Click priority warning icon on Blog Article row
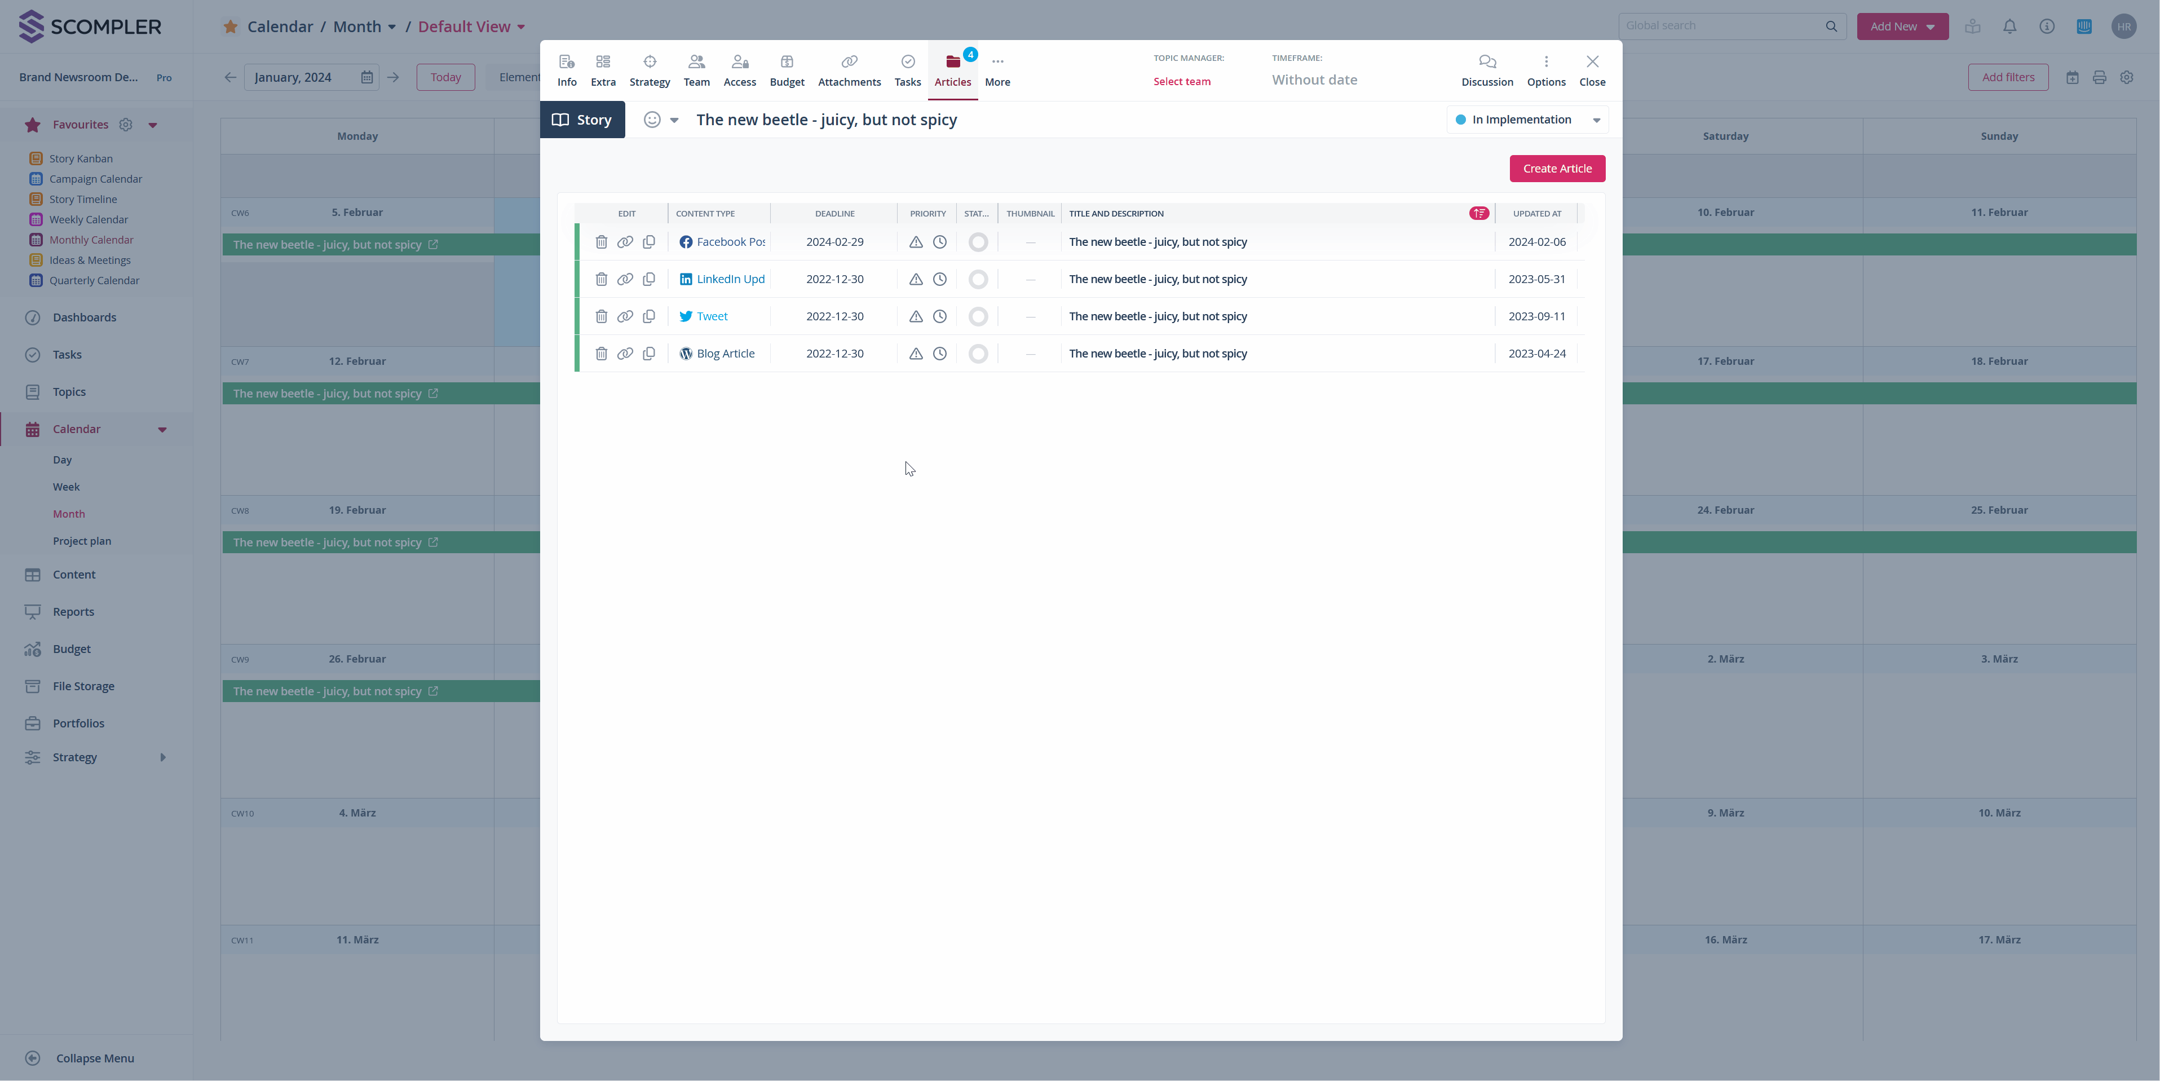Screen dimensions: 2160x1081 click(916, 354)
